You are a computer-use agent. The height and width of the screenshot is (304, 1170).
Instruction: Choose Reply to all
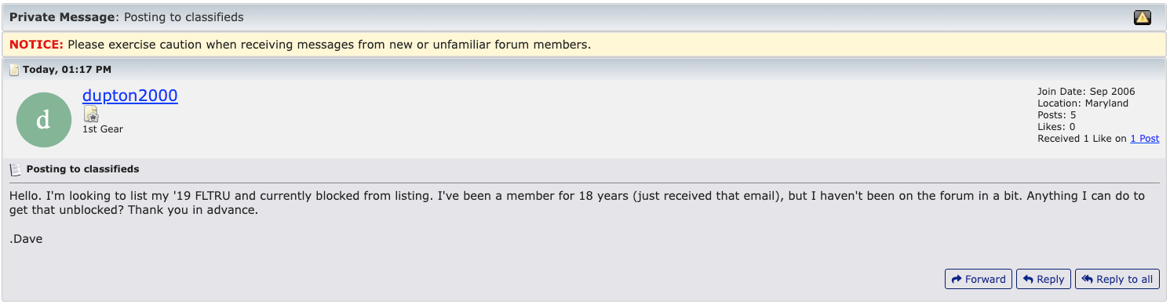[1117, 279]
